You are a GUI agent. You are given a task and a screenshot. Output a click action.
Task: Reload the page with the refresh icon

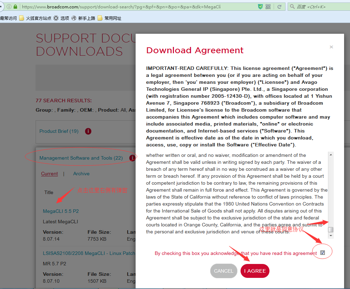[279, 7]
